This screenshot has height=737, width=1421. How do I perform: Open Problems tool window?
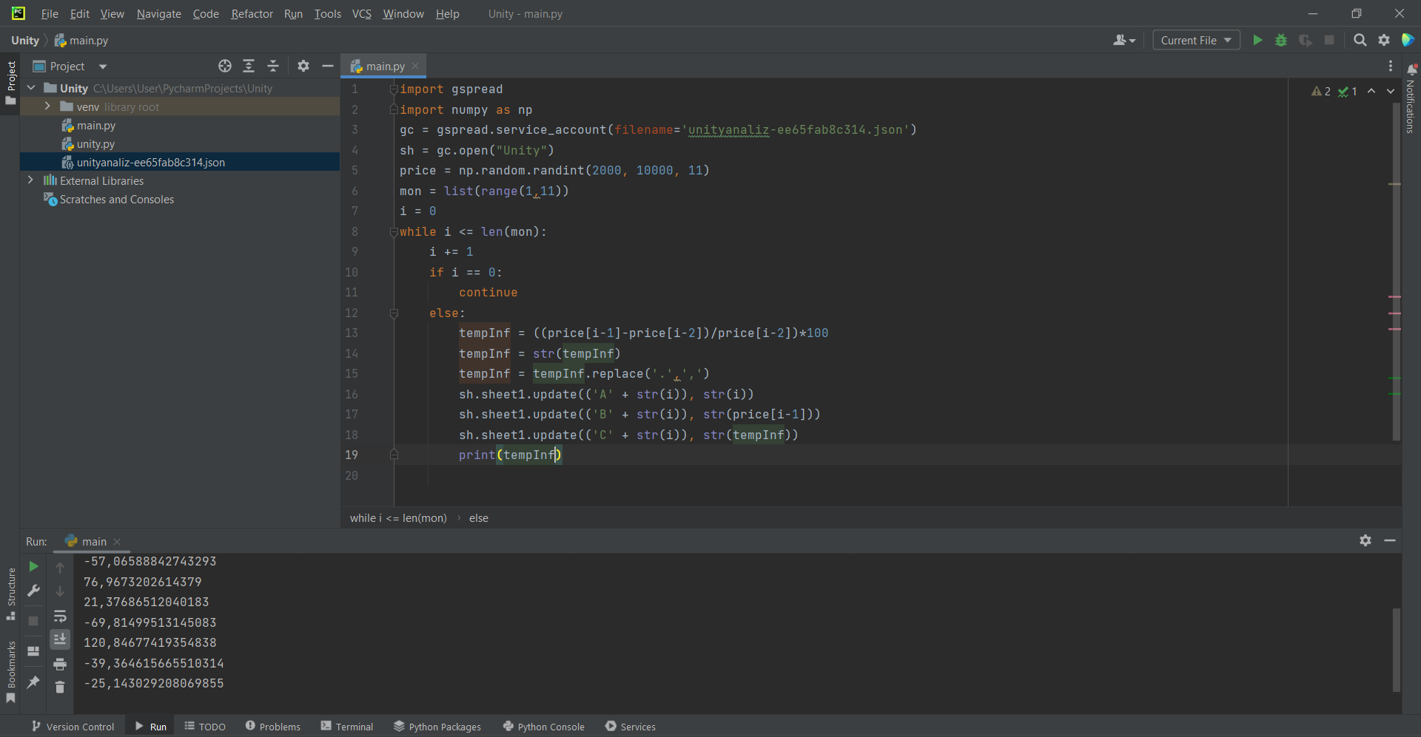(272, 727)
